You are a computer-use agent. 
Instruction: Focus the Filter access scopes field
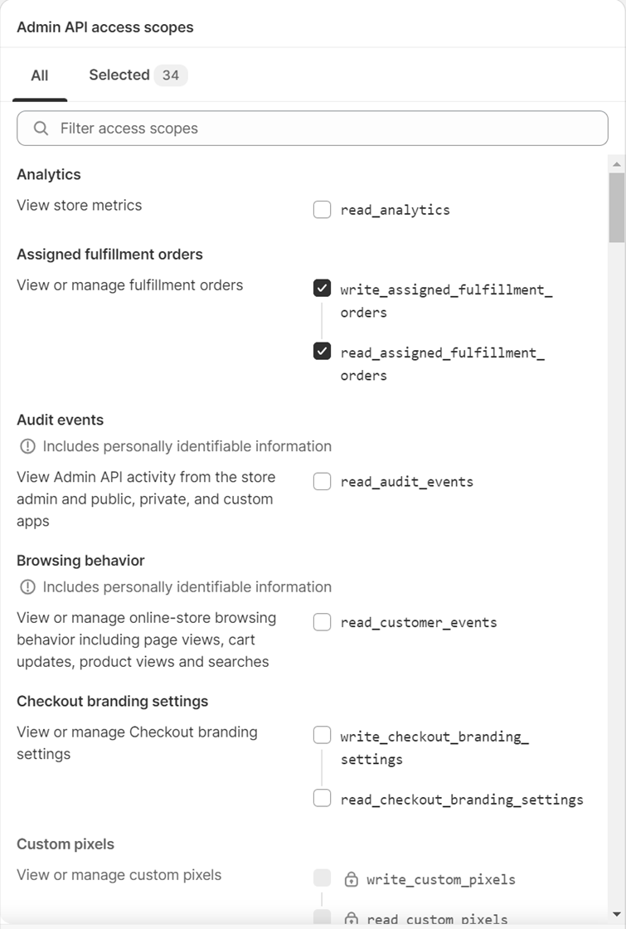click(x=313, y=128)
